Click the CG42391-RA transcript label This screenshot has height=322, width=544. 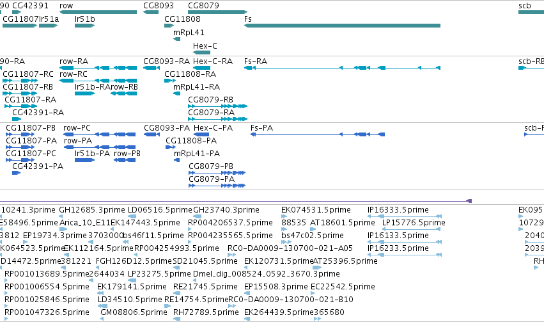tap(38, 113)
